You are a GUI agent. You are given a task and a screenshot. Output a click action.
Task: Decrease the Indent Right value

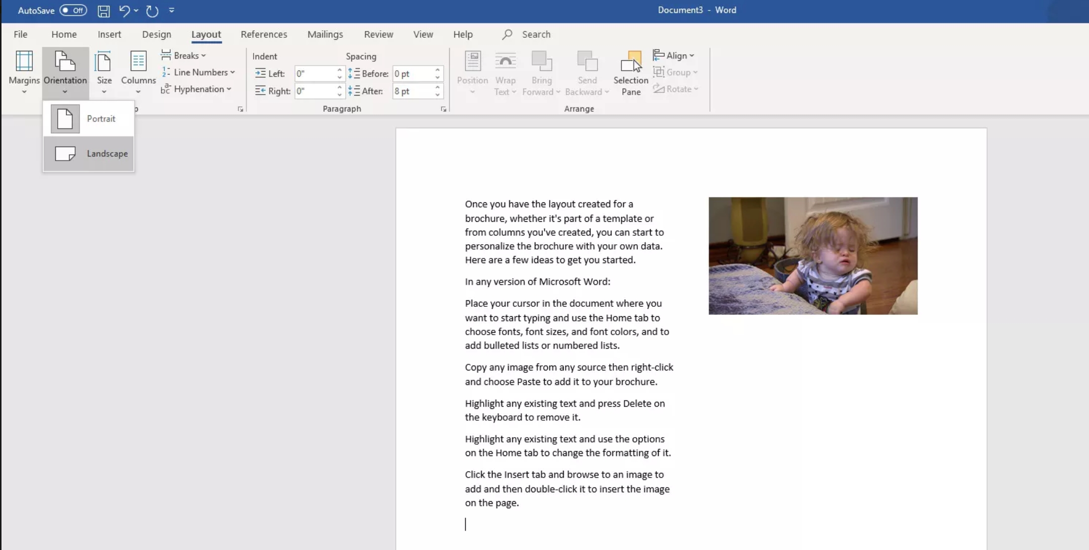(339, 94)
